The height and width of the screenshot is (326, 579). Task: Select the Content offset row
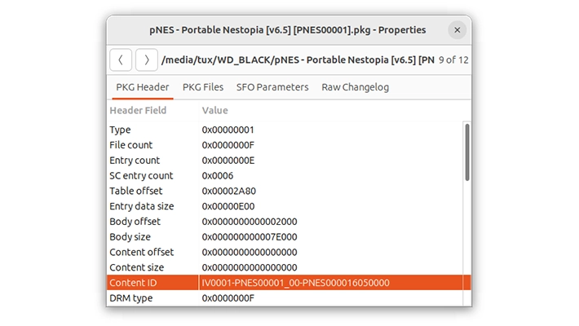tap(285, 252)
